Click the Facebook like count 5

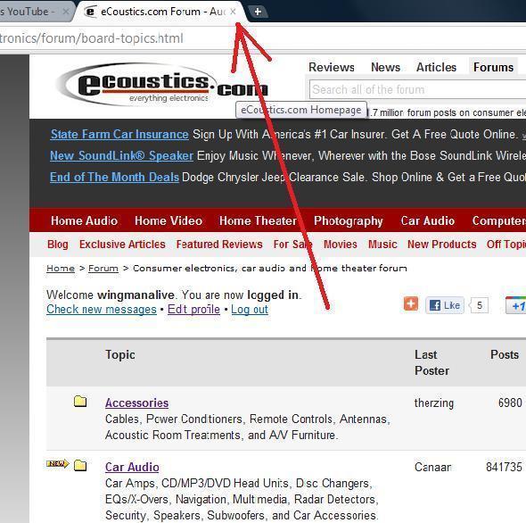[x=479, y=305]
